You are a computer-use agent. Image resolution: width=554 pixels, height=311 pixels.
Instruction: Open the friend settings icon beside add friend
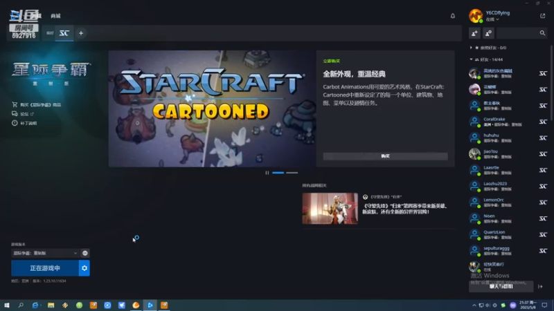click(488, 33)
